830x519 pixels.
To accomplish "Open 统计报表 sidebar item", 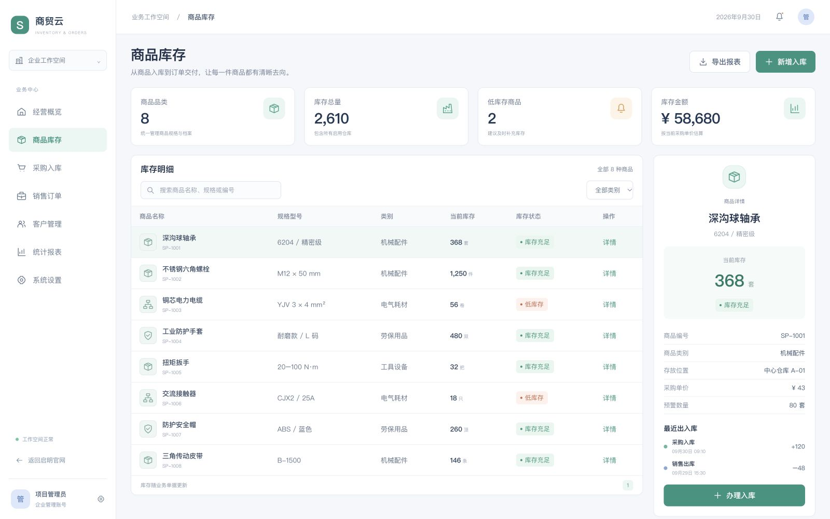I will 58,252.
